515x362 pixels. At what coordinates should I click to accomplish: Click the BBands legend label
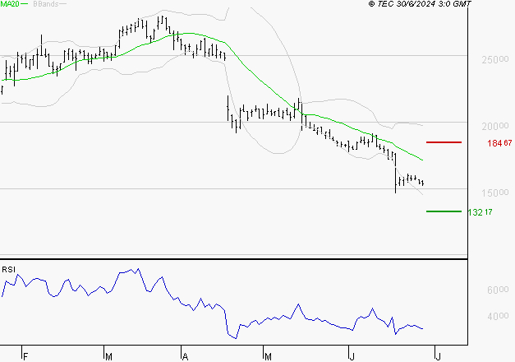point(46,3)
